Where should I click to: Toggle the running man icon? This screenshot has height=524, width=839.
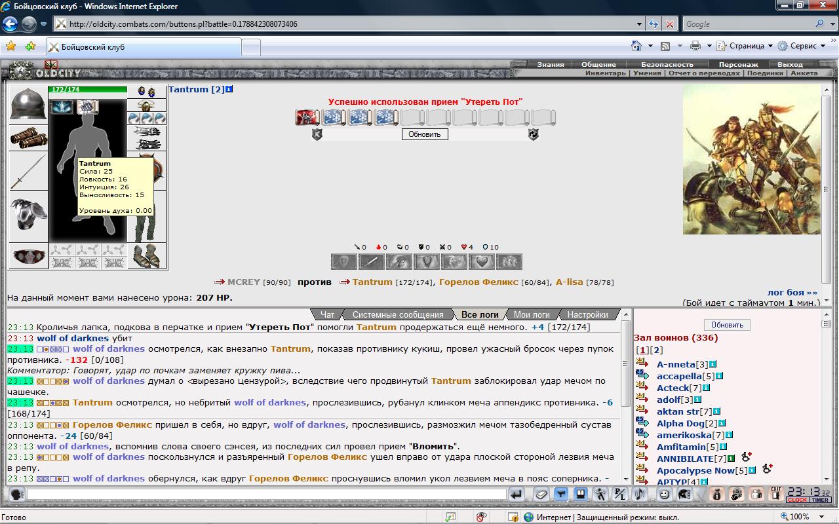click(600, 495)
